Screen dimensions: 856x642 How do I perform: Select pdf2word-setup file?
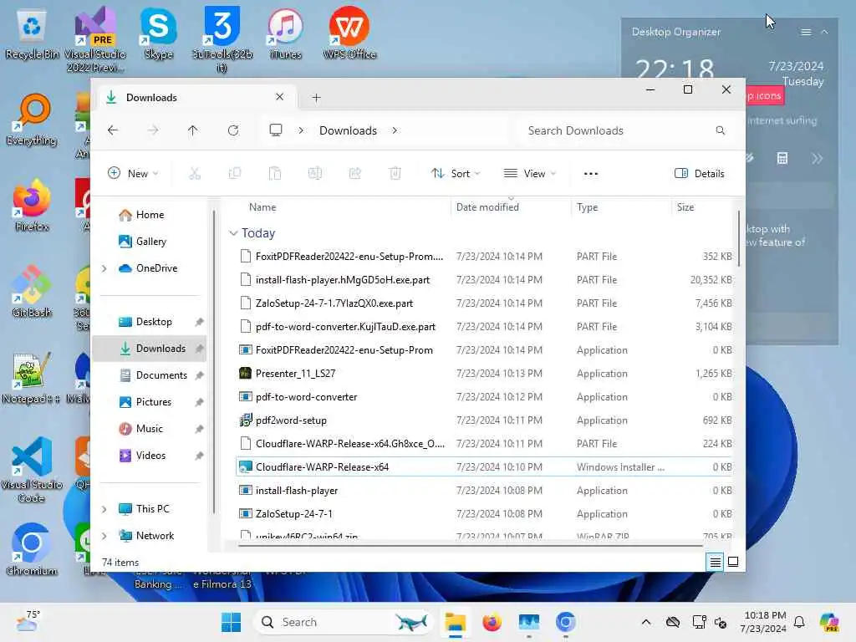(484, 420)
